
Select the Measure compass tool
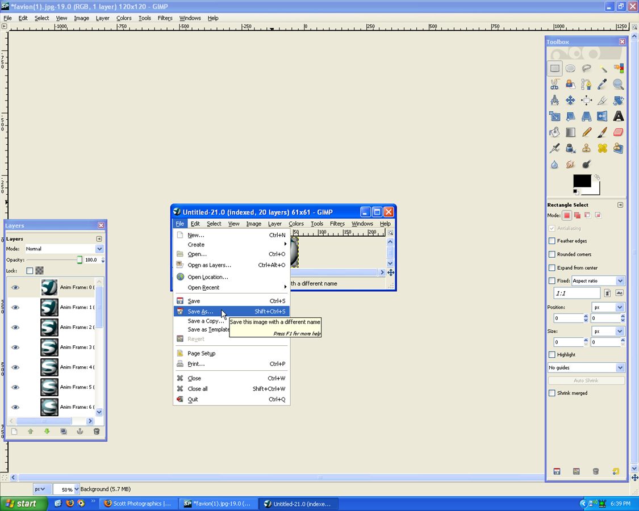(x=554, y=100)
